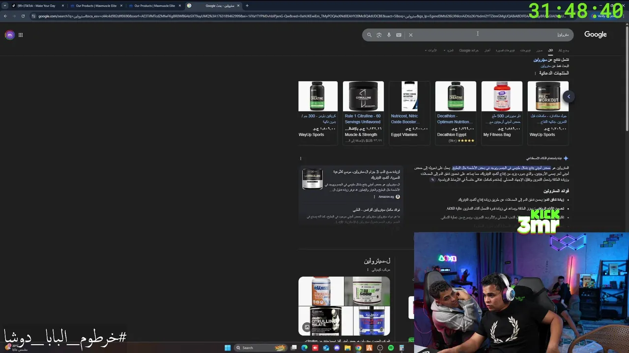Image resolution: width=629 pixels, height=353 pixels.
Task: Open Discord from the taskbar
Action: coord(337,348)
